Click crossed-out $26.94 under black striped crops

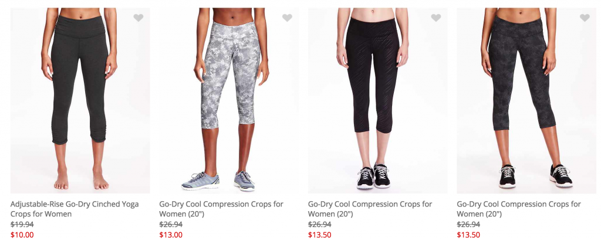319,225
